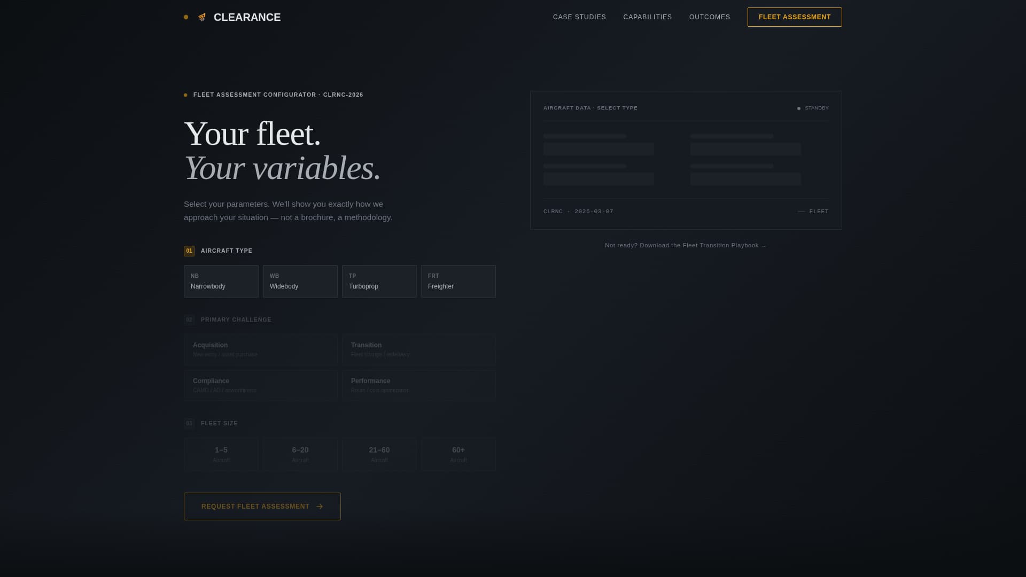Viewport: 1026px width, 577px height.
Task: Choose the Acquisition primary challenge
Action: 260,350
